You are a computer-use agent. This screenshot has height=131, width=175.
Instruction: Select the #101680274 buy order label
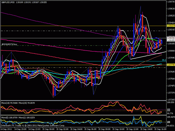(9, 44)
